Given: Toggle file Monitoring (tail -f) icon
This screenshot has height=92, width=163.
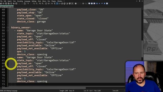Looking at the screenshot, I should (x=72, y=4).
